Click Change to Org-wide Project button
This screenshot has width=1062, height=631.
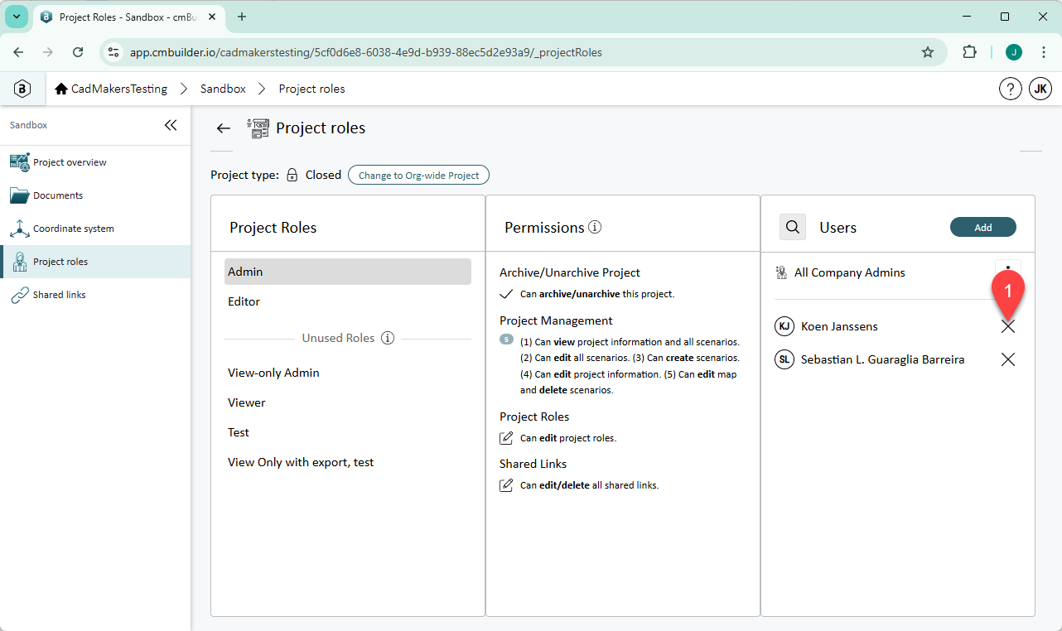coord(418,175)
